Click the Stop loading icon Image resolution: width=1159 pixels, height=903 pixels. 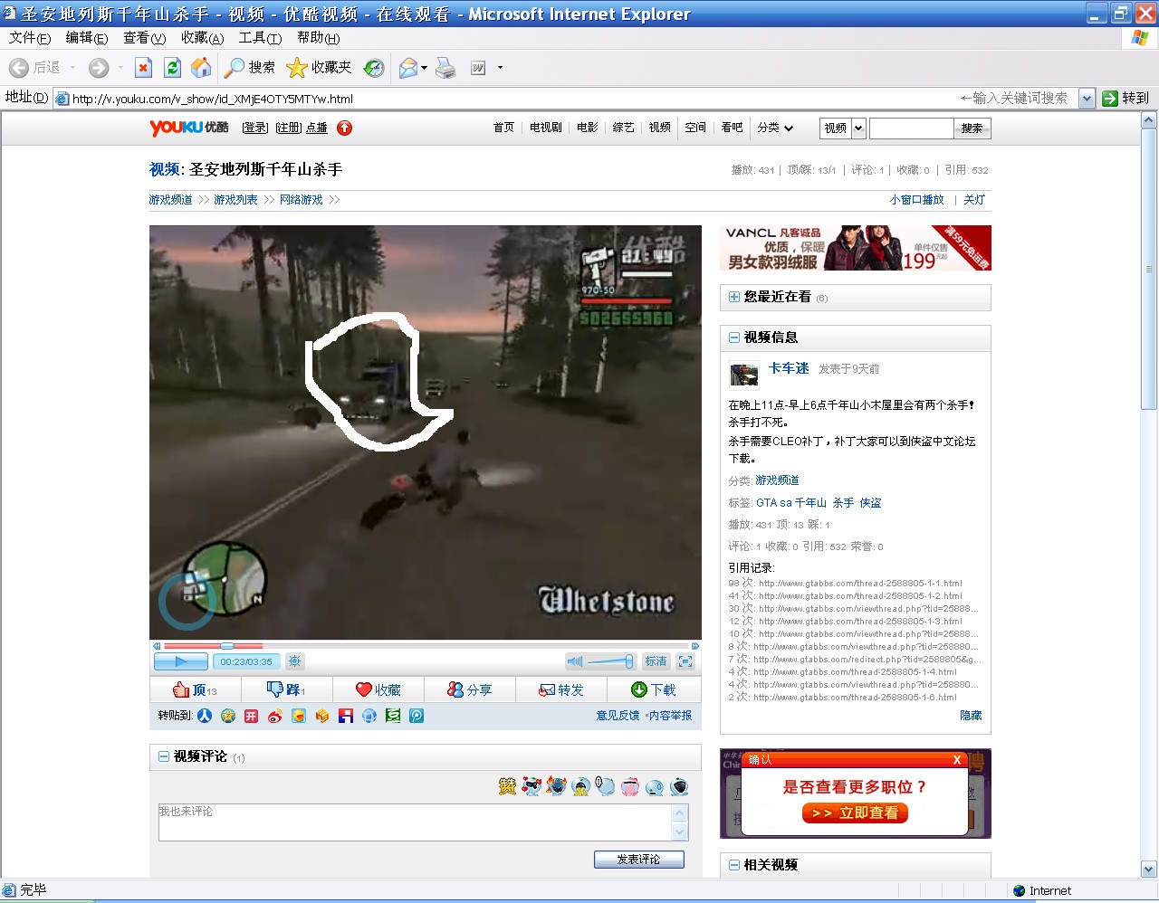(143, 68)
